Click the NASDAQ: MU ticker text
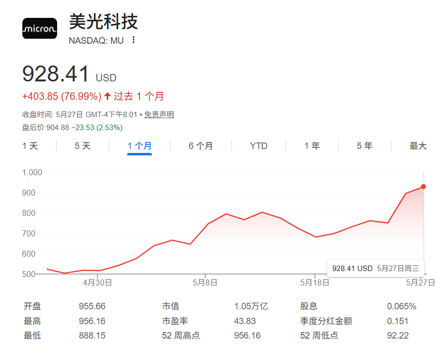 pos(96,41)
